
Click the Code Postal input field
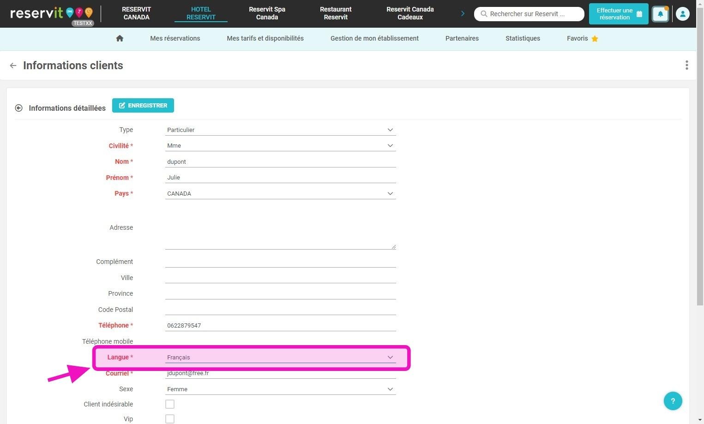click(x=281, y=310)
